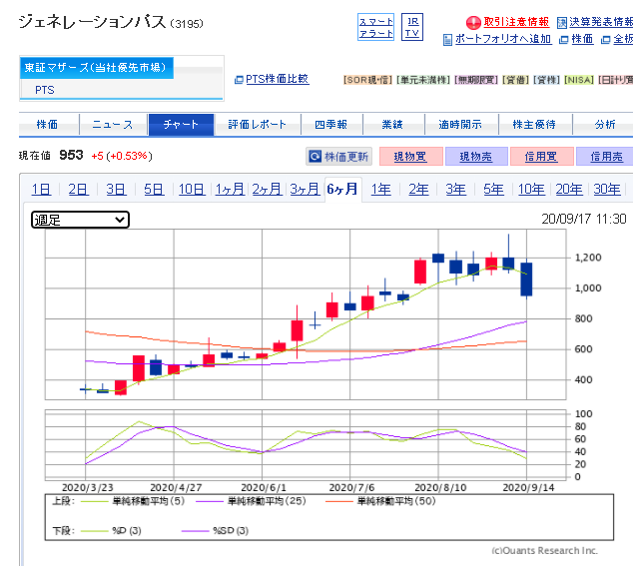Viewport: 633px width, 566px height.
Task: Open 取引注意情報 warning link
Action: (x=509, y=22)
